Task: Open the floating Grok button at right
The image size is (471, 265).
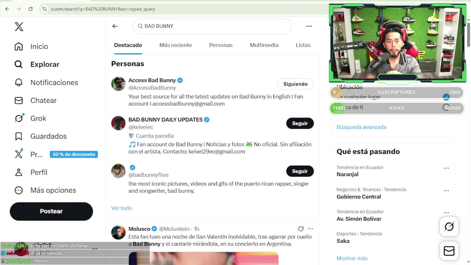Action: (x=449, y=226)
